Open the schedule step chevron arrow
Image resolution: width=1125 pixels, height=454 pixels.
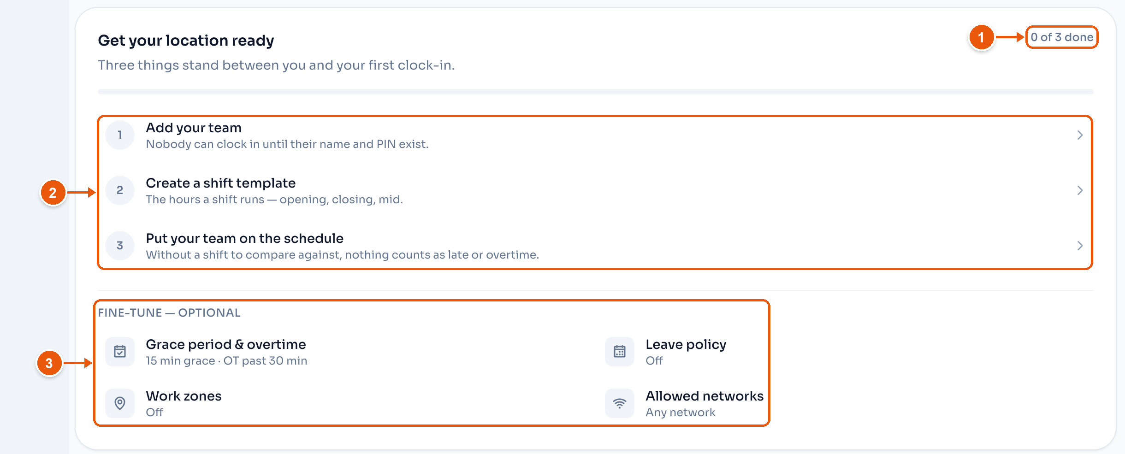[x=1080, y=246]
